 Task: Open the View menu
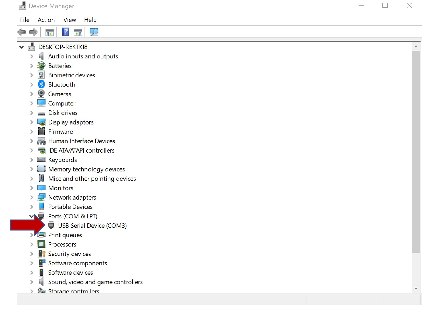click(x=70, y=20)
